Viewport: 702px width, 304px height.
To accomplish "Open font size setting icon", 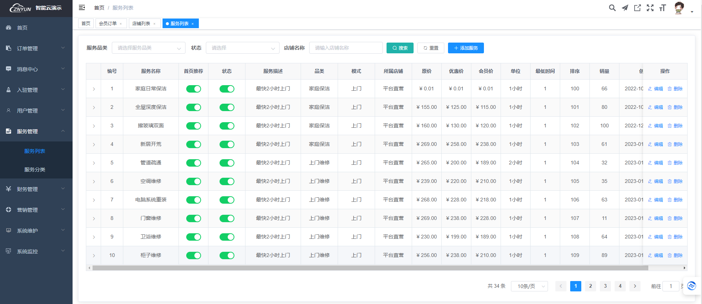I will click(x=662, y=8).
